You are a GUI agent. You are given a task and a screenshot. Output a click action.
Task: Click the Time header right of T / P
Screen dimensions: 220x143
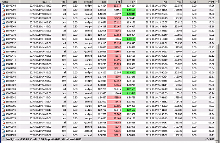click(152, 2)
